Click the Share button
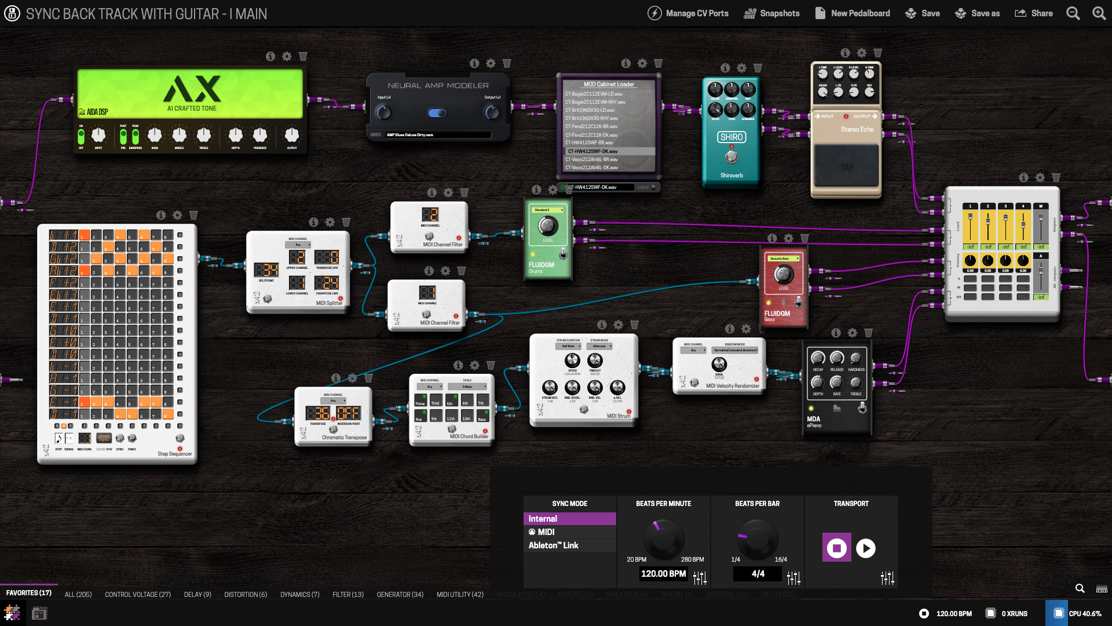1112x626 pixels. coord(1034,13)
